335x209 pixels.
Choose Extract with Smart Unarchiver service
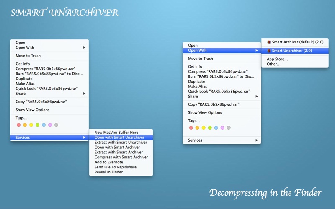121,142
